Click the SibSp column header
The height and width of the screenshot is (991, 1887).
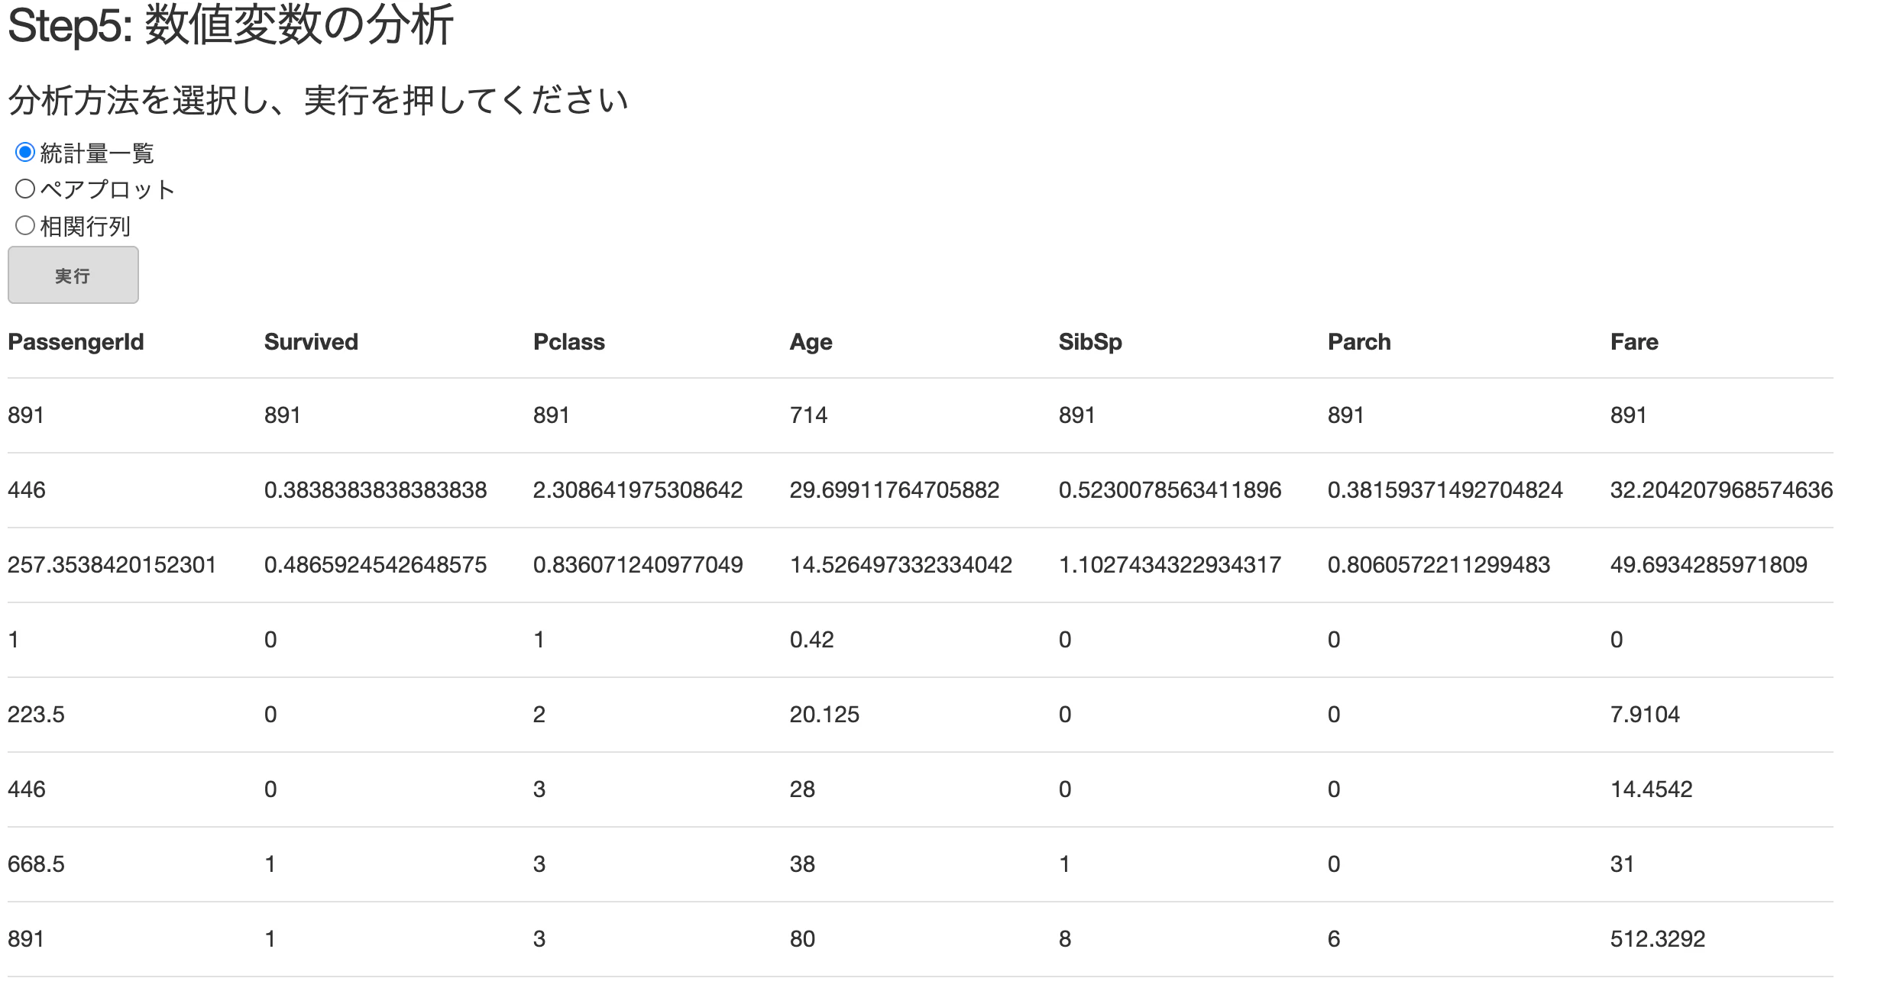pos(1090,341)
